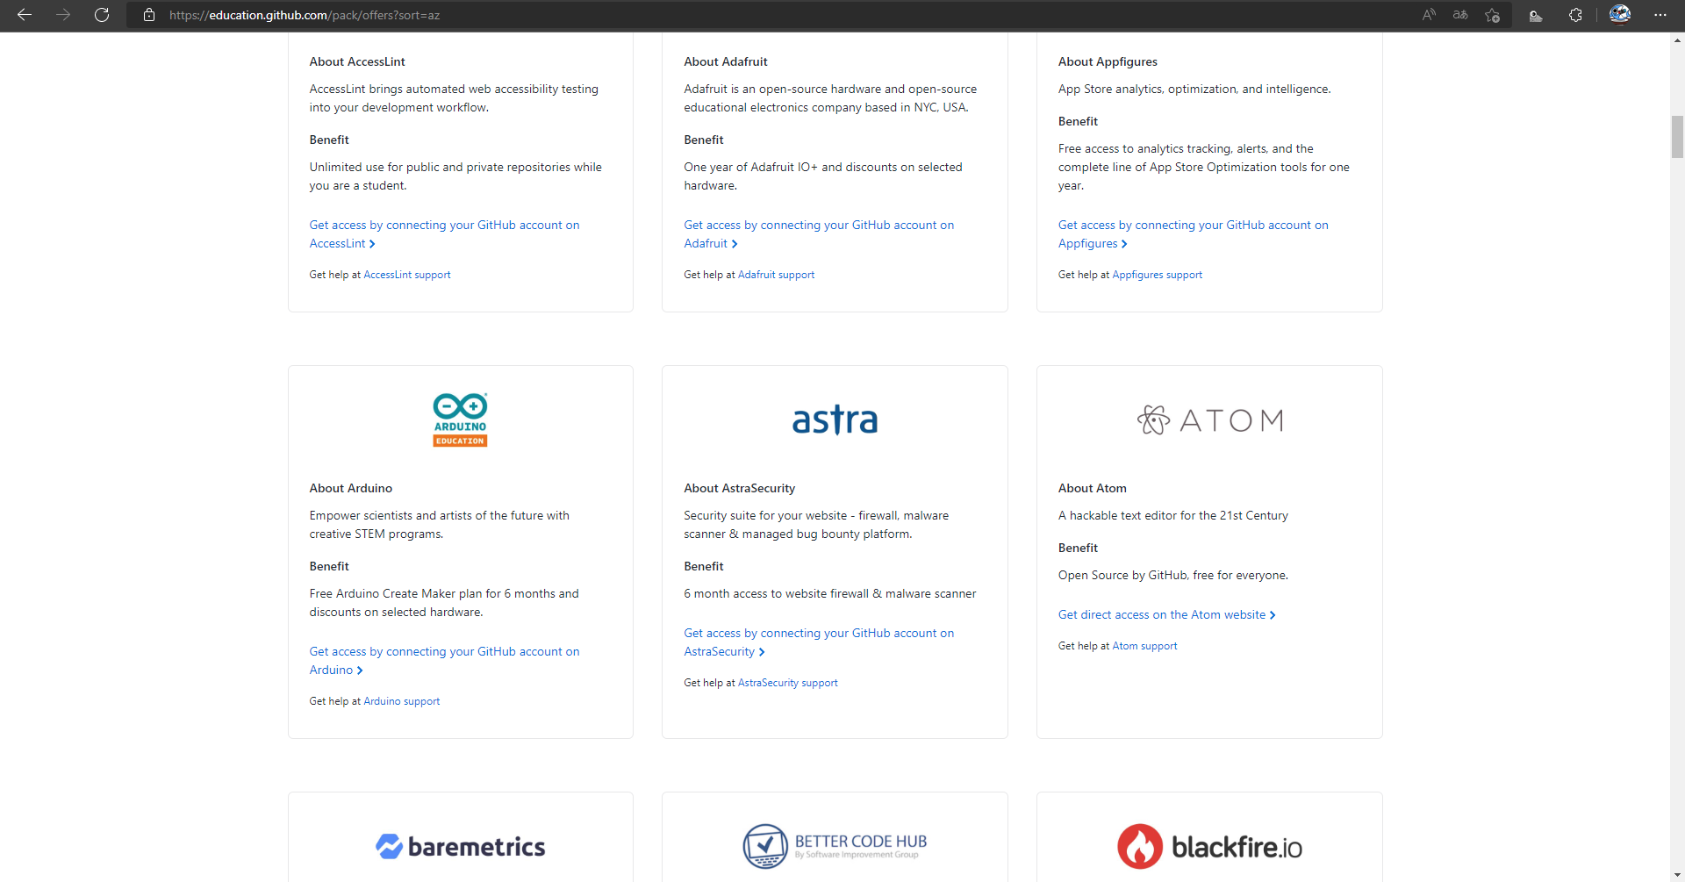This screenshot has height=882, width=1685.
Task: Open the Adafruit support link
Action: click(776, 275)
